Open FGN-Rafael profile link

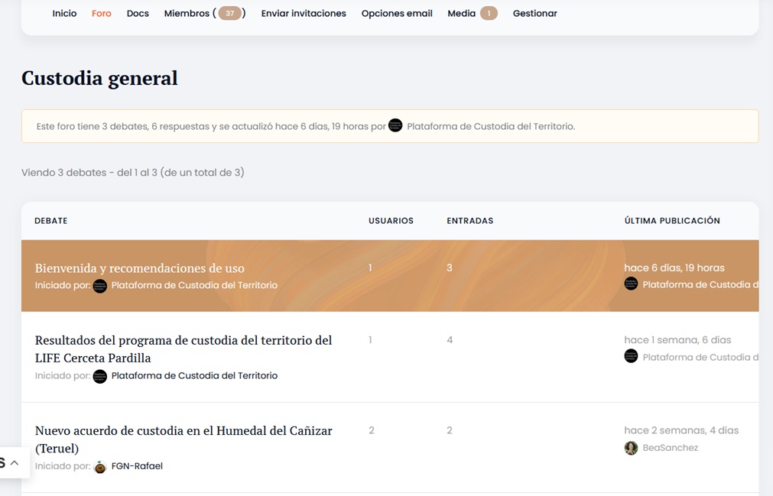coord(137,466)
